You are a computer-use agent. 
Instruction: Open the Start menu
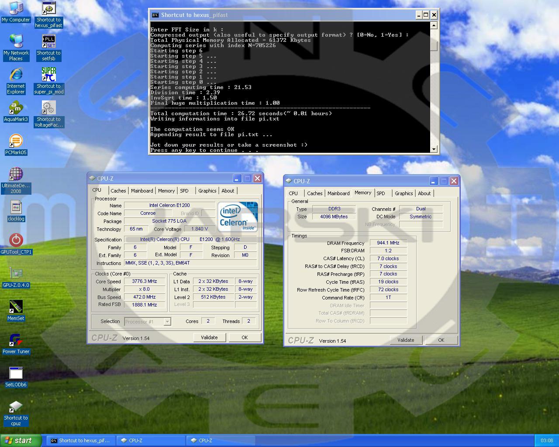(x=21, y=440)
